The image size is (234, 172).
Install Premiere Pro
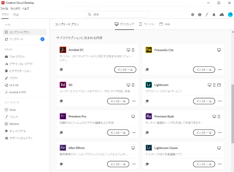[x=118, y=133]
